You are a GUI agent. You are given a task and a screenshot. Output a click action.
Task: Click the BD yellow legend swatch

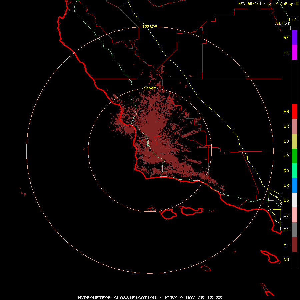(x=294, y=141)
